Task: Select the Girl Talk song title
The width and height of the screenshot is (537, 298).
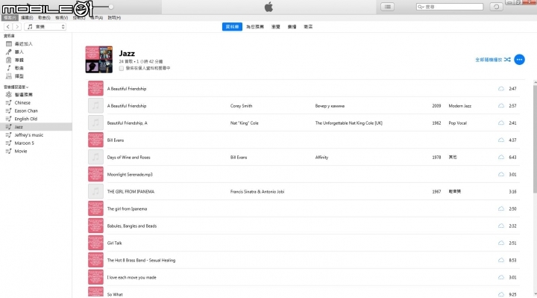Action: point(114,243)
